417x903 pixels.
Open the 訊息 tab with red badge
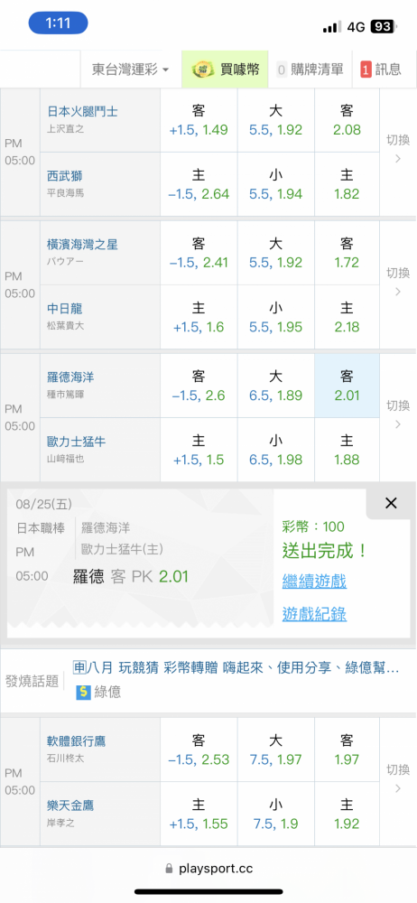point(381,70)
